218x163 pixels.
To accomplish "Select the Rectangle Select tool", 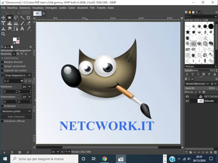I will 10,18.
